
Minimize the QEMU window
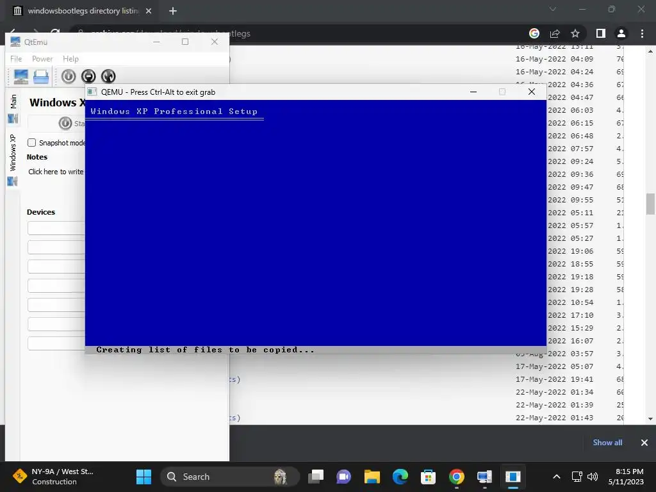tap(473, 92)
